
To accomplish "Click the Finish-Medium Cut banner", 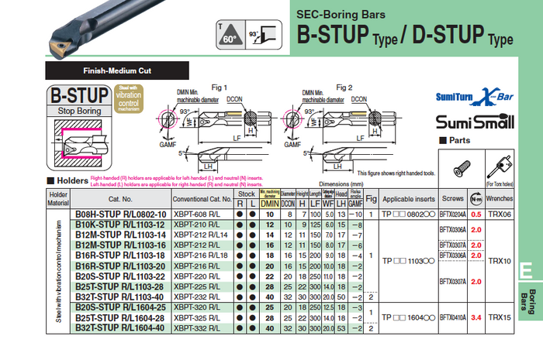I will coord(117,70).
